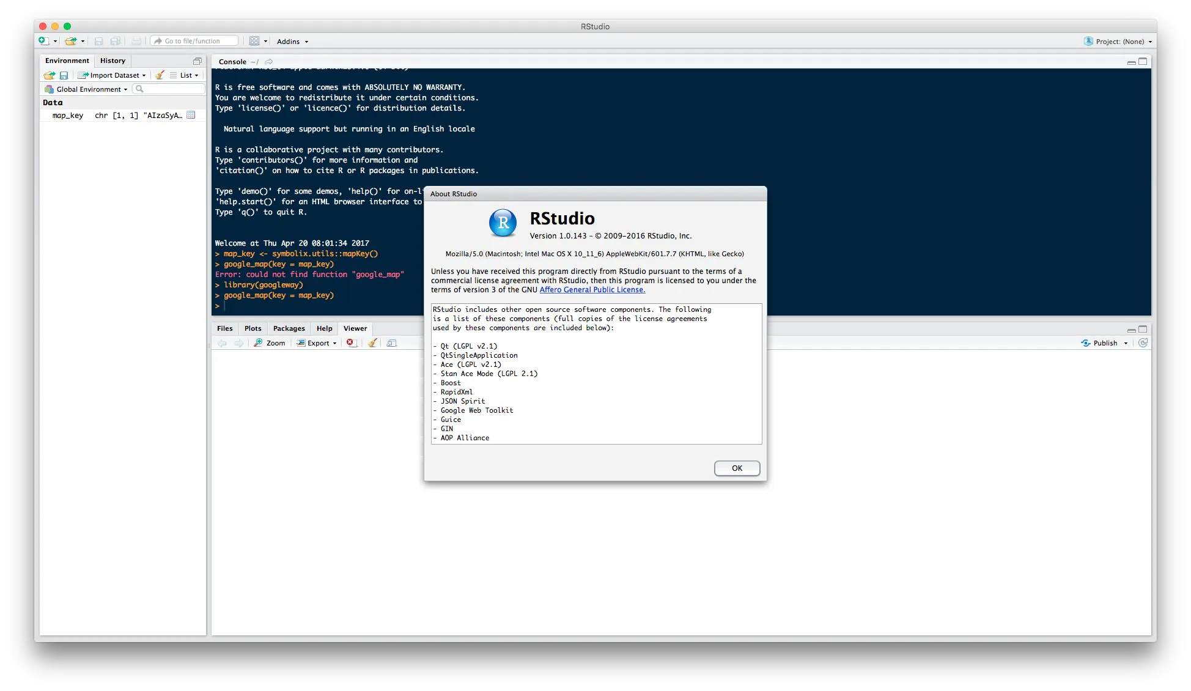Remove current viewer item red X icon

click(350, 343)
